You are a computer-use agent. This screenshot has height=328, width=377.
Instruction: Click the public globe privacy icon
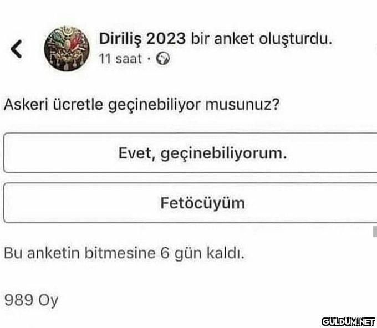(x=163, y=59)
